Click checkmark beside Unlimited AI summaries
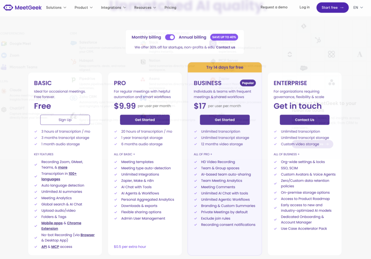Image resolution: width=371 pixels, height=259 pixels. point(36,192)
